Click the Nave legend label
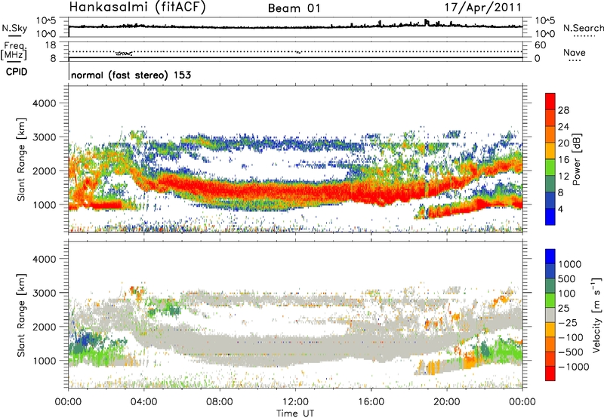604x418 pixels. pos(575,52)
